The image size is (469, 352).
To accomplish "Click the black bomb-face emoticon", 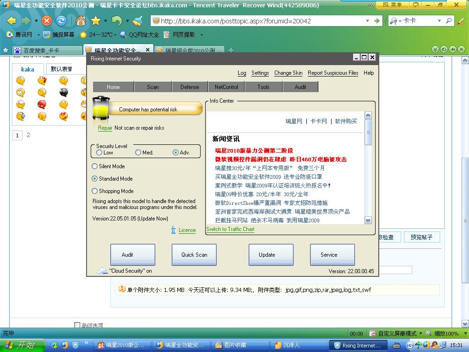I will point(63,93).
